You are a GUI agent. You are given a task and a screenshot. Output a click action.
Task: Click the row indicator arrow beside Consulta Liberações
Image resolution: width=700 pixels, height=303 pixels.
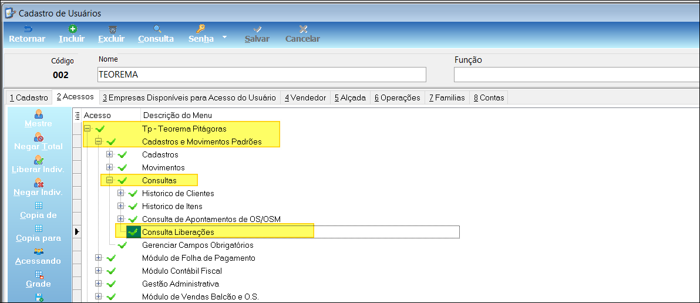[x=77, y=231]
